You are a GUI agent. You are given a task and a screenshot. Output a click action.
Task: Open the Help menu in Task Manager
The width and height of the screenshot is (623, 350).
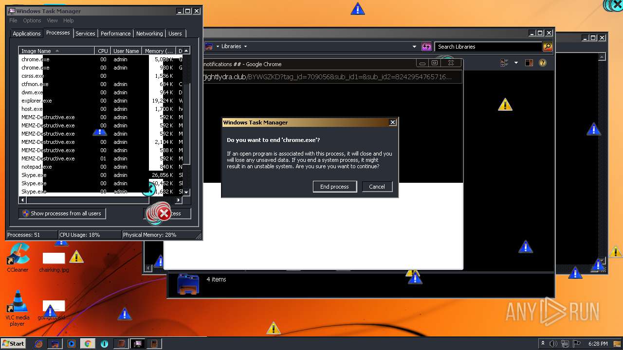[x=69, y=20]
